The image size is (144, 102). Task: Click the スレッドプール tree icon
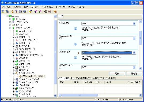coord(17,95)
